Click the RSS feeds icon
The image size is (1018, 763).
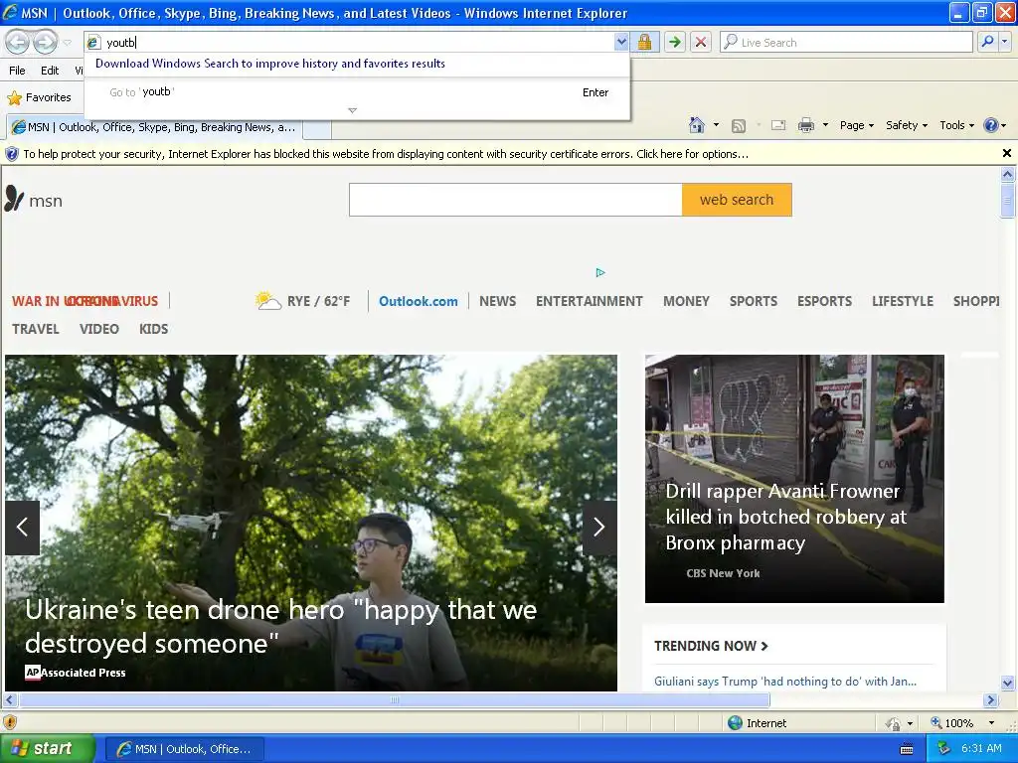(x=739, y=126)
